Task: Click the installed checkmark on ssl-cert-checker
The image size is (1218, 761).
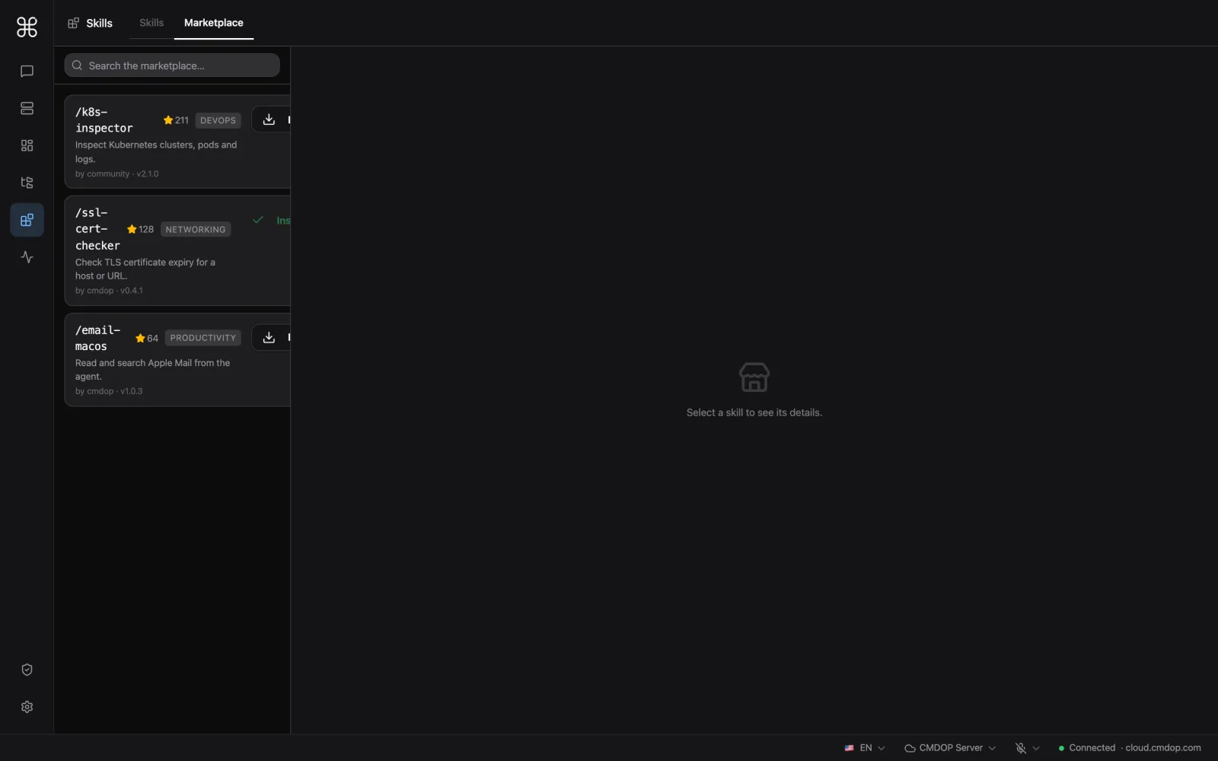Action: 258,220
